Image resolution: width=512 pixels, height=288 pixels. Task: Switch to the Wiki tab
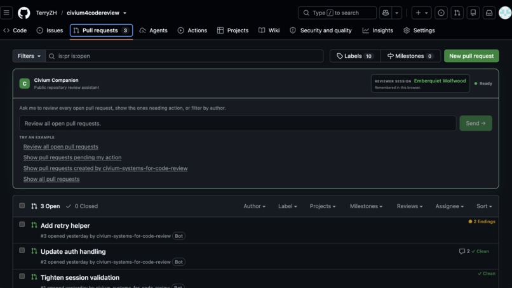pos(269,30)
